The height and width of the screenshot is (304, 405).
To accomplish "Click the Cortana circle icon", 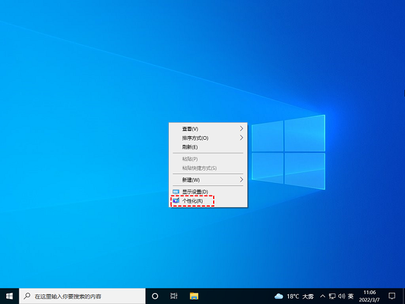I will (155, 295).
